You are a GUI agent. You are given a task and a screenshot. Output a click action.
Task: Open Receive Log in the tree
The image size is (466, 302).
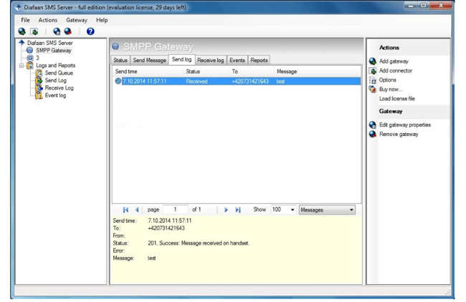pyautogui.click(x=59, y=88)
